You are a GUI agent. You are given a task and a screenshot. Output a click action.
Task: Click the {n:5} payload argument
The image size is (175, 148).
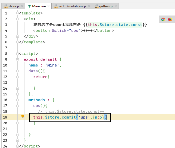coord(99,117)
